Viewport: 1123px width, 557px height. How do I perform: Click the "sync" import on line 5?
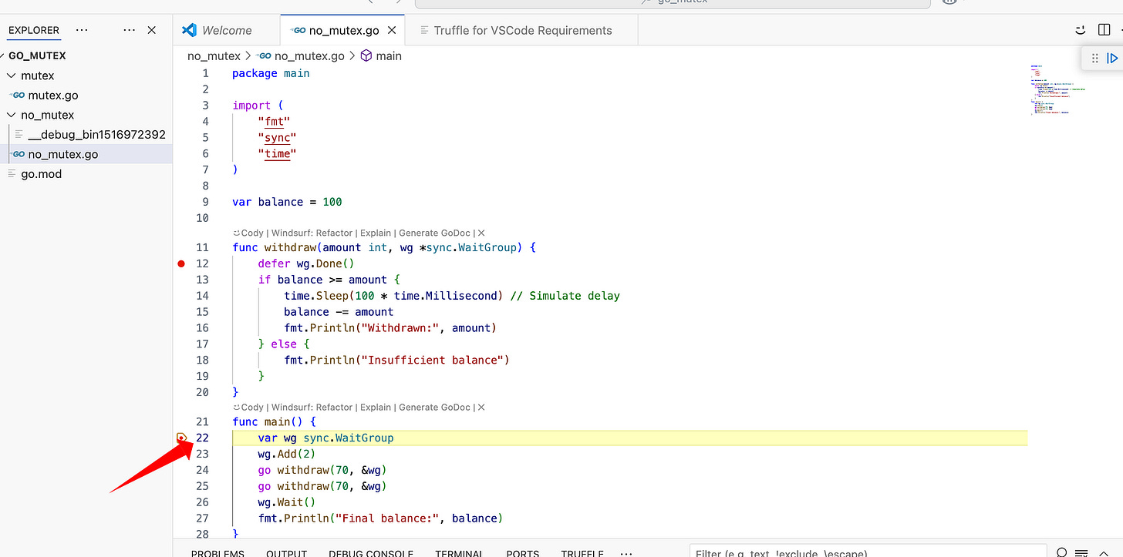(x=277, y=137)
